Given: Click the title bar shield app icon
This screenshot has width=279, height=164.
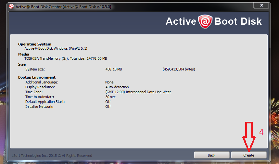Looking at the screenshot, I should (11, 7).
